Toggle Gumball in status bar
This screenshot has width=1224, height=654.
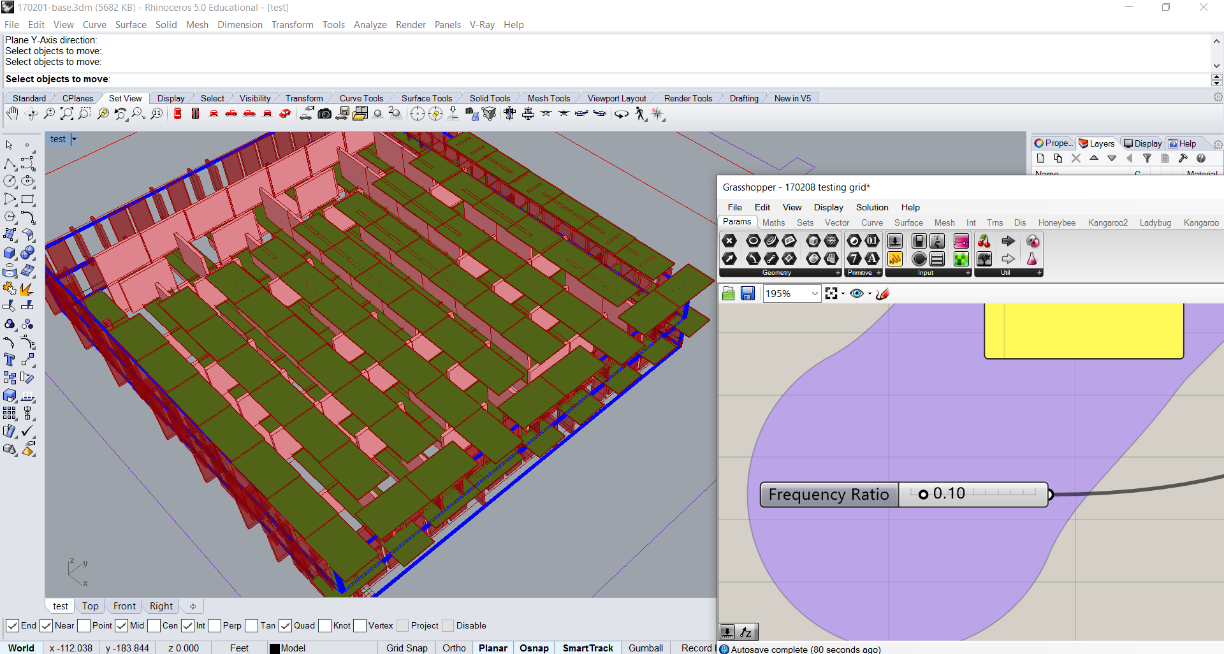click(645, 648)
